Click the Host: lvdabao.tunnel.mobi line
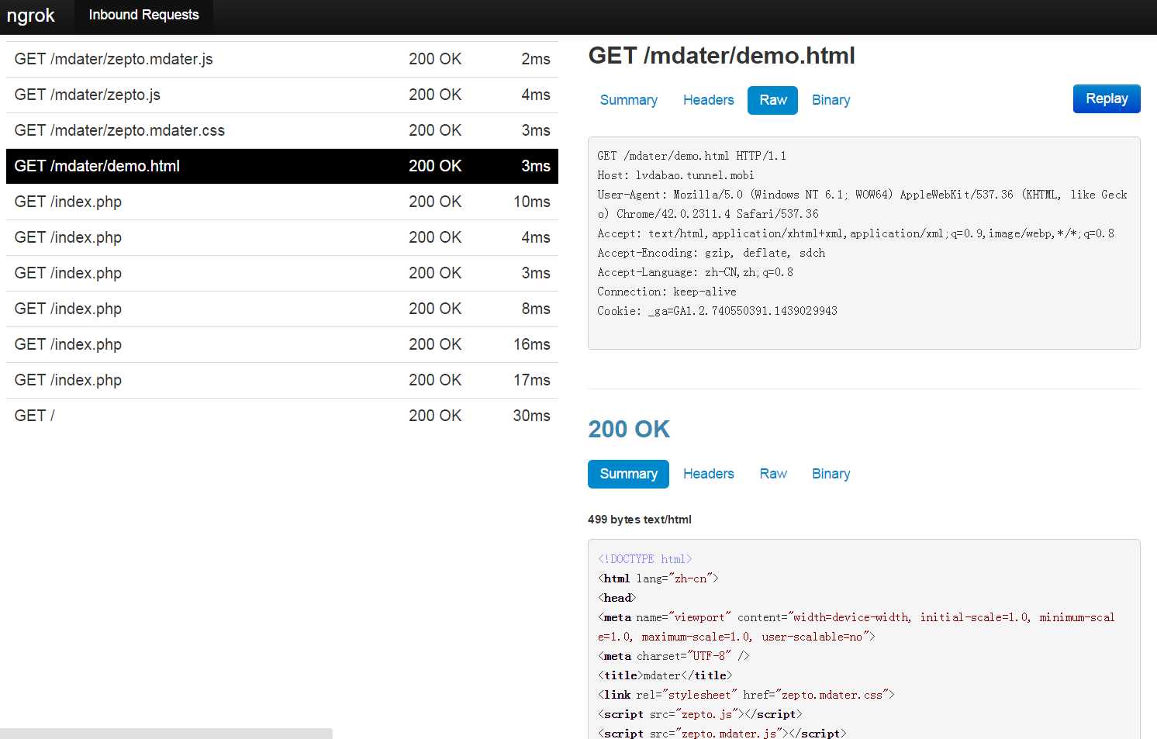This screenshot has width=1157, height=739. tap(675, 175)
